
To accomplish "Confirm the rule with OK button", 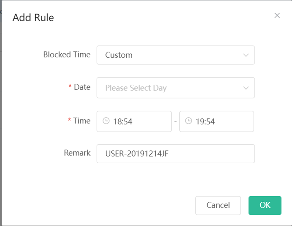I will 265,205.
